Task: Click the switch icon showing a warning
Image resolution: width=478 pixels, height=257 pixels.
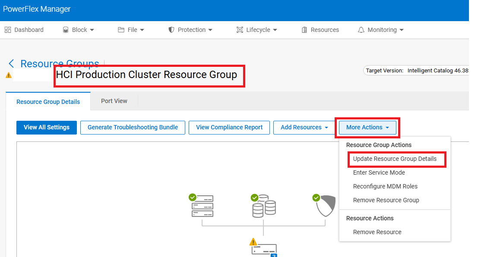Action: click(x=265, y=249)
